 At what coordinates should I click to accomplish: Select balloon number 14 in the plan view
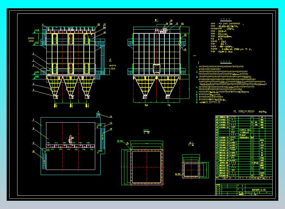click(x=111, y=117)
